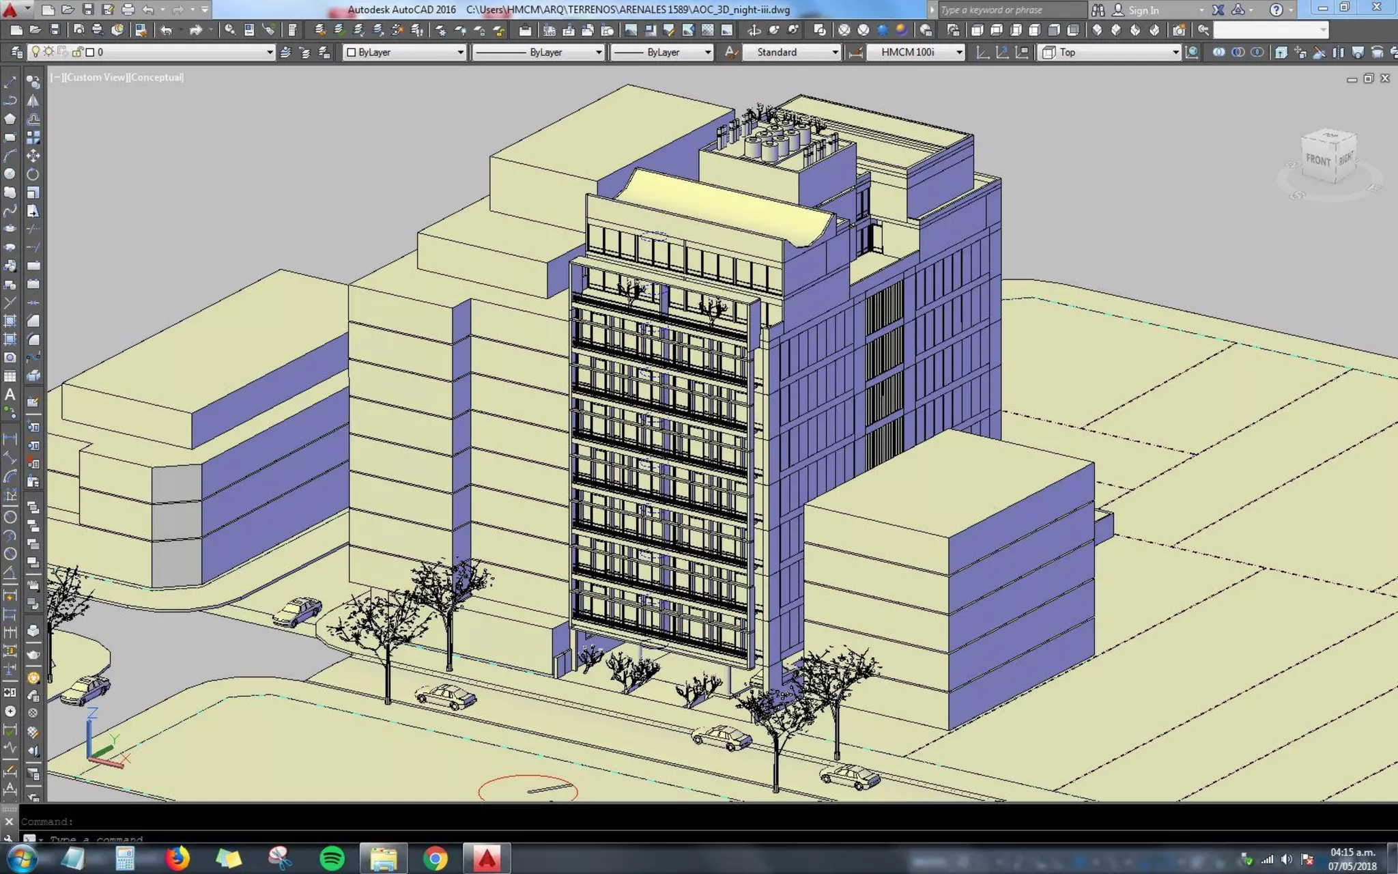This screenshot has width=1398, height=874.
Task: Toggle layer 0 on/off lightbulb
Action: 36,52
